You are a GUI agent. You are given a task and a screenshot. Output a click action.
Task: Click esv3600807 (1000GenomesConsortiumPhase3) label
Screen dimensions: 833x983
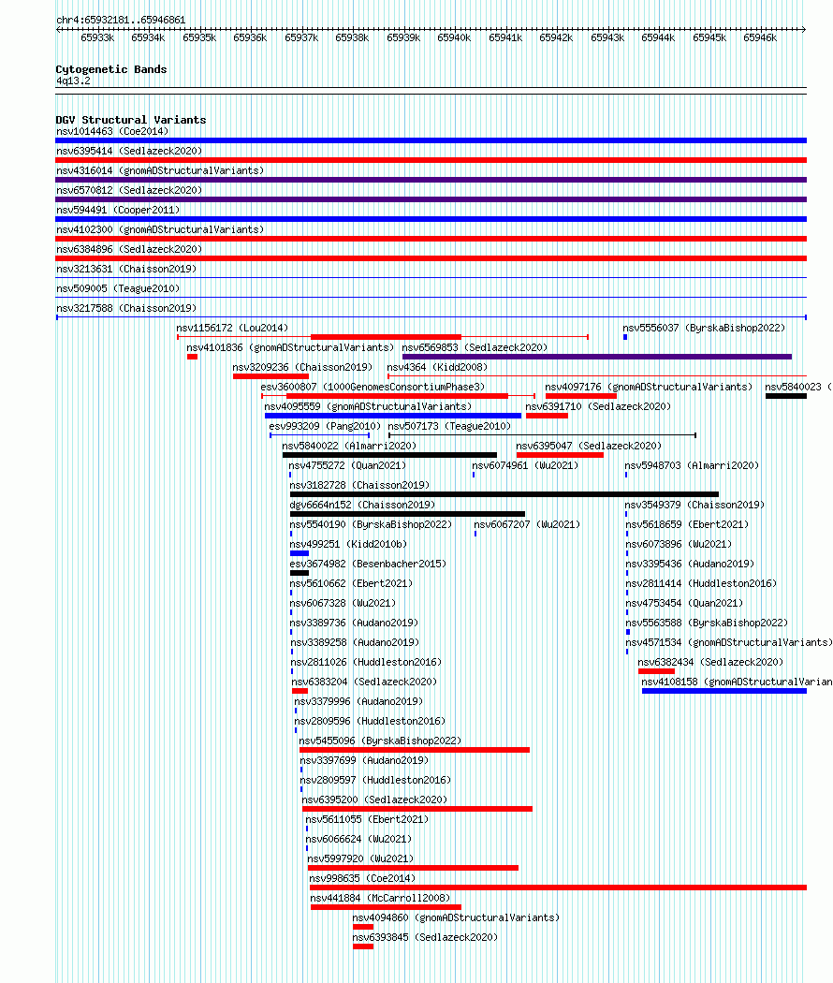(x=373, y=387)
